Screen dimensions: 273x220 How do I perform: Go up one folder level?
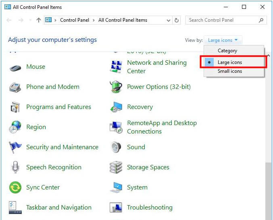click(39, 20)
